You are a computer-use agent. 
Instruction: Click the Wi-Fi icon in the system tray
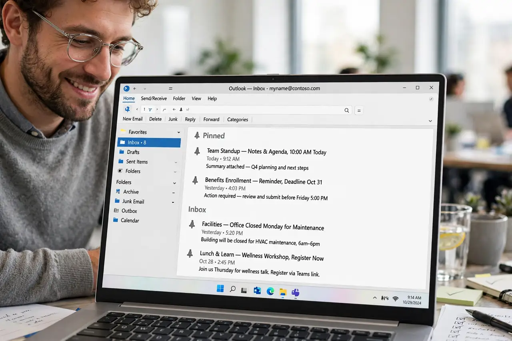395,298
